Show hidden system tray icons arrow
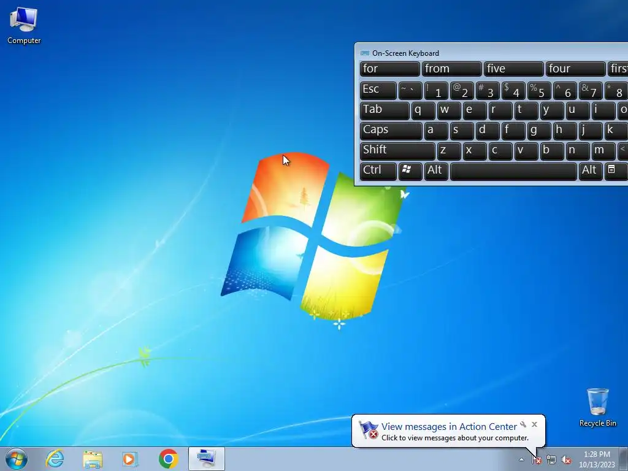628x471 pixels. pyautogui.click(x=521, y=460)
